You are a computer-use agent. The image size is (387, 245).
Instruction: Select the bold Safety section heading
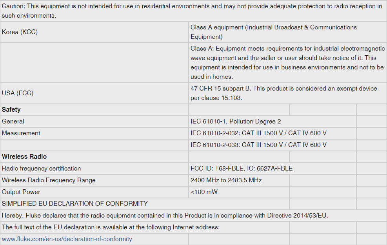11,110
